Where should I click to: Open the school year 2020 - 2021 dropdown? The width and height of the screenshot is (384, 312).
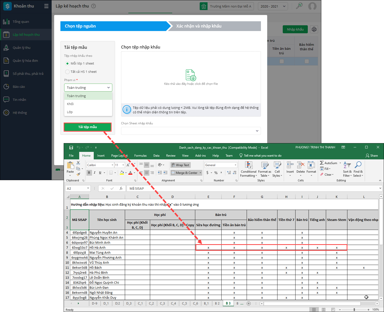point(273,6)
